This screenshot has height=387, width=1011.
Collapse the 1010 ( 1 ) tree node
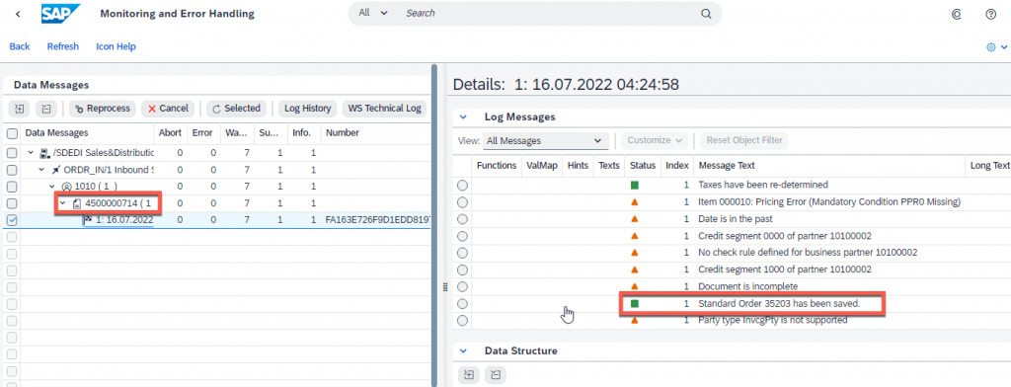tap(53, 187)
